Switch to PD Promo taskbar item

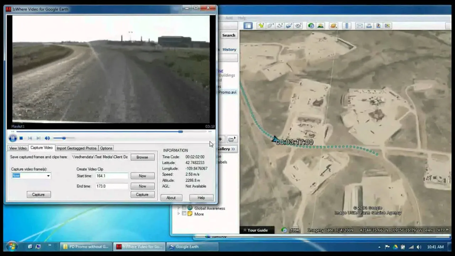point(86,247)
